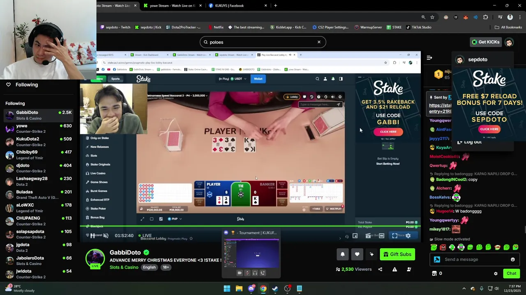The width and height of the screenshot is (526, 295).
Task: Open the Windows Start menu
Action: point(227,288)
